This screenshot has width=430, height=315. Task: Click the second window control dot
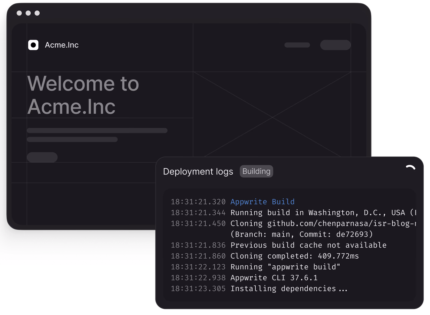[x=28, y=13]
